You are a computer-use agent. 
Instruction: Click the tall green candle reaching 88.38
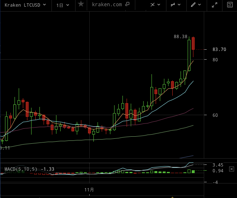pos(189,55)
